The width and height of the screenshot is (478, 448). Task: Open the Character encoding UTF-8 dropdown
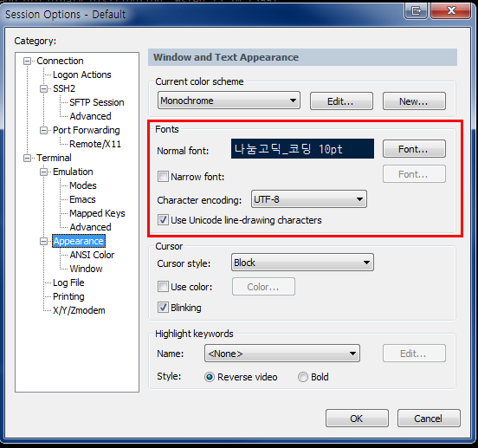coord(309,199)
